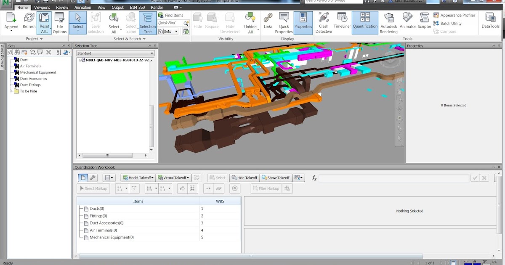Click the binoculars icon in Sets toolbar
Image resolution: width=505 pixels, height=265 pixels.
17,53
